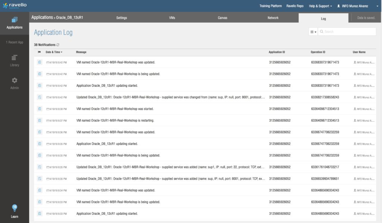The image size is (382, 223).
Task: Open the VMs tab
Action: tap(172, 18)
